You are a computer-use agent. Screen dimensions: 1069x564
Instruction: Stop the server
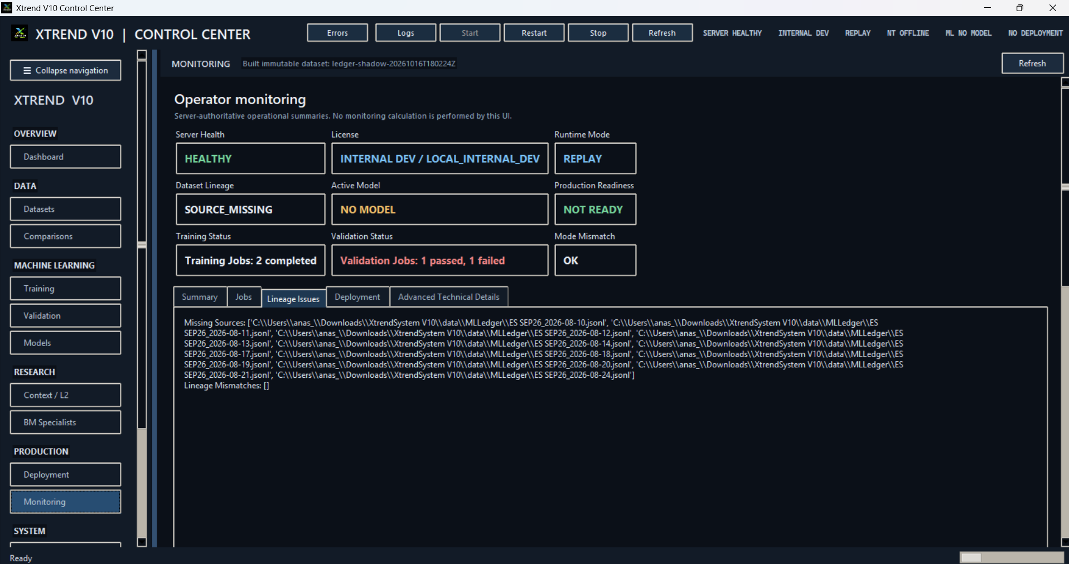(x=598, y=33)
